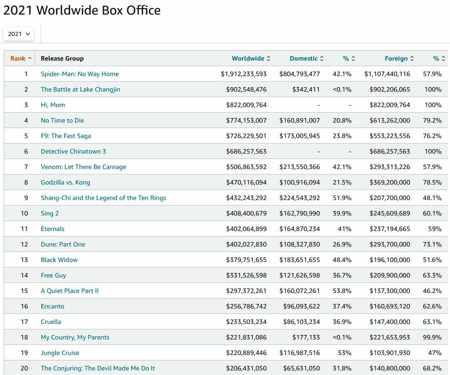
Task: Click the sort arrows next to Domestic
Action: [322, 59]
